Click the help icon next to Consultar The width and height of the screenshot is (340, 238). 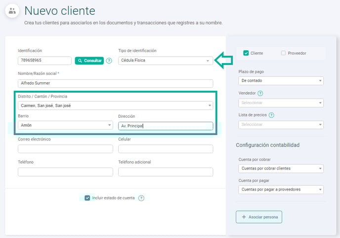point(109,61)
